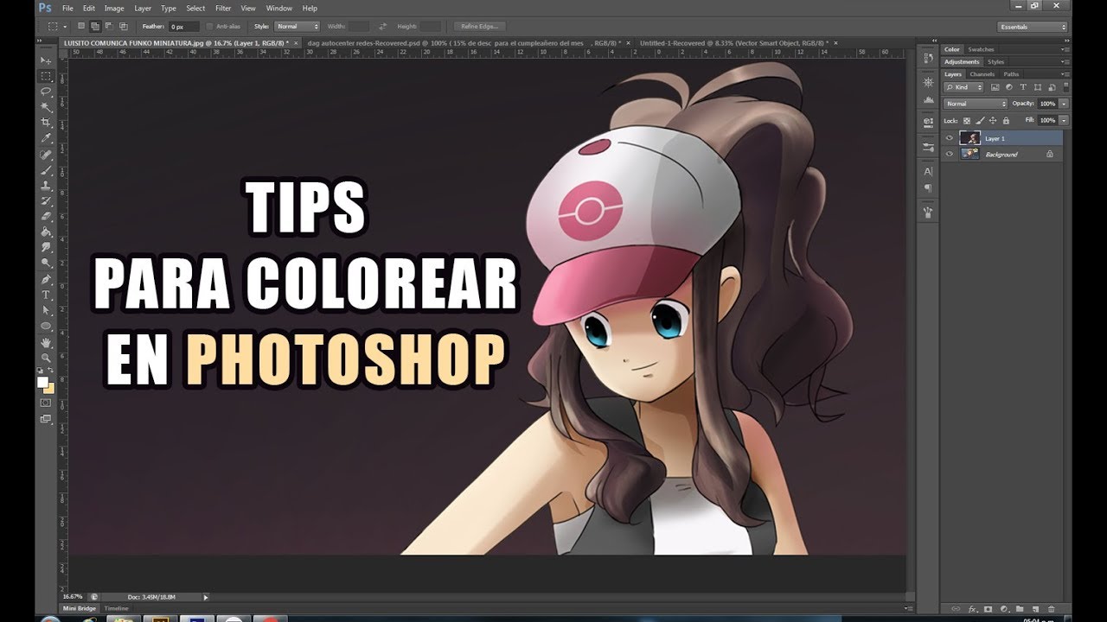The image size is (1107, 622).
Task: Open the Layers panel options menu
Action: coord(1065,74)
